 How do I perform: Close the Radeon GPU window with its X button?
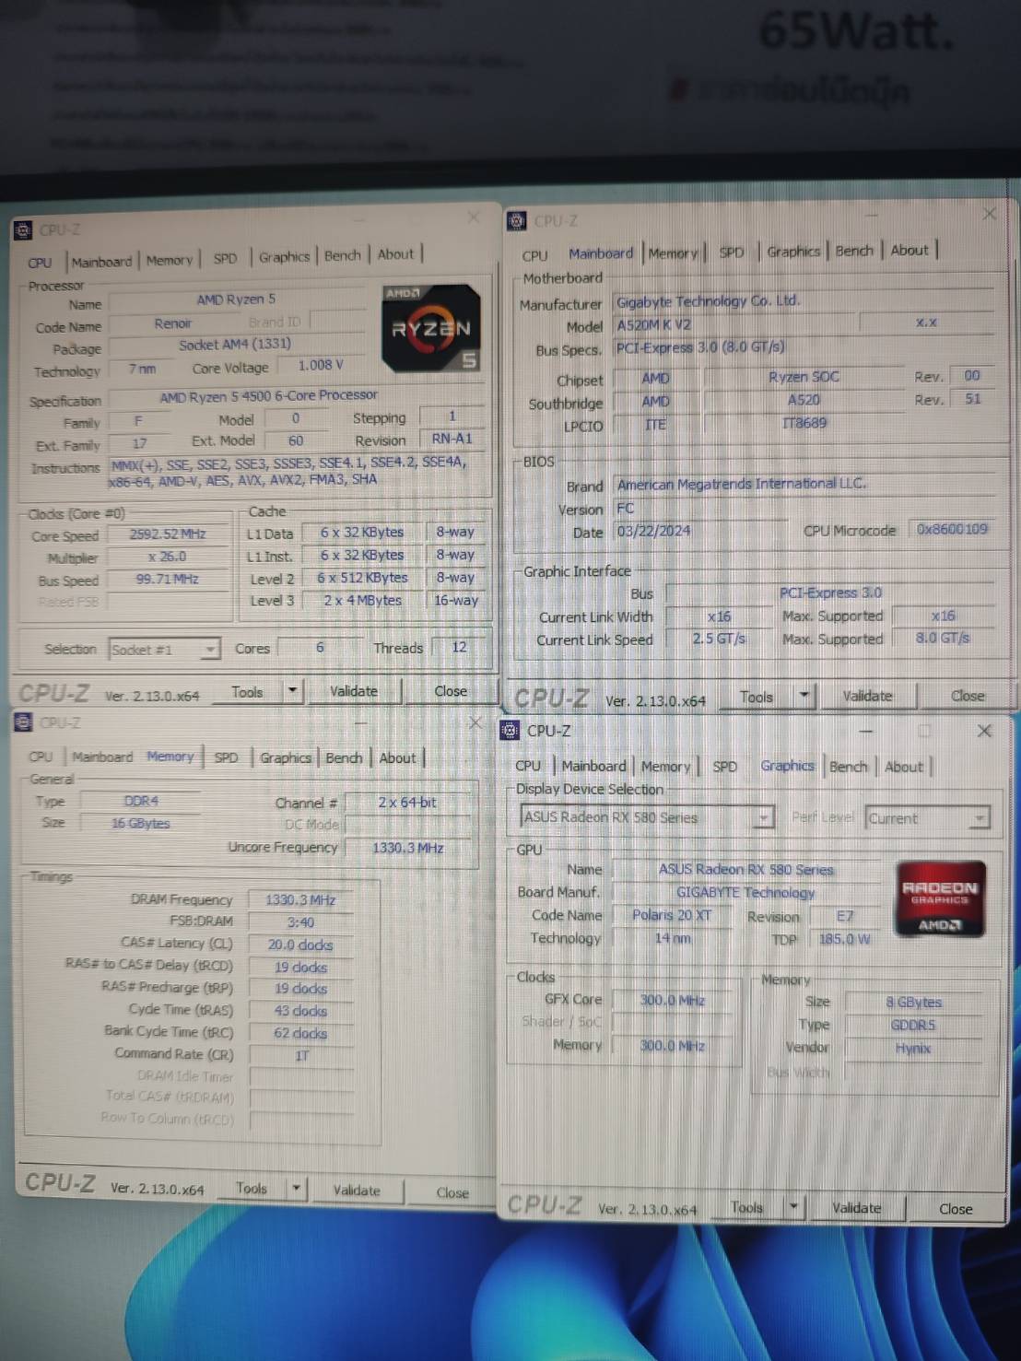(x=984, y=731)
